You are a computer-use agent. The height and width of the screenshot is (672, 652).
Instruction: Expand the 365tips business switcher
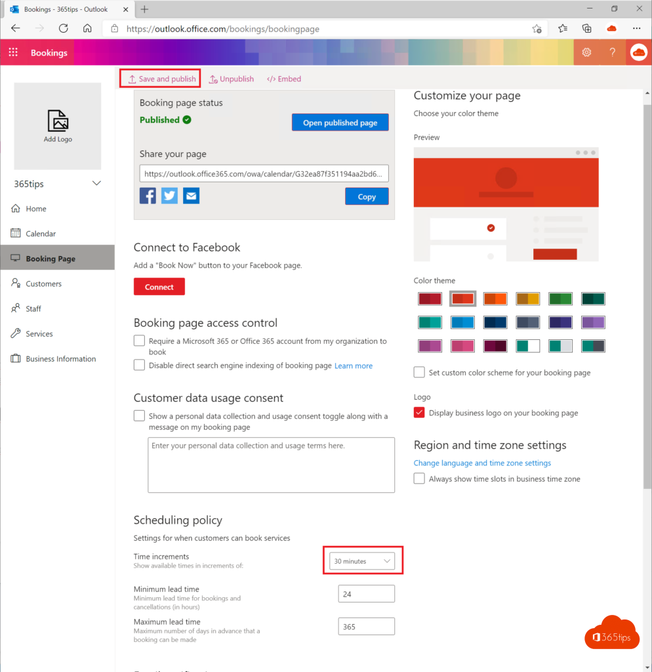click(96, 184)
